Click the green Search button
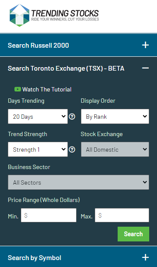The height and width of the screenshot is (267, 157). tap(133, 234)
